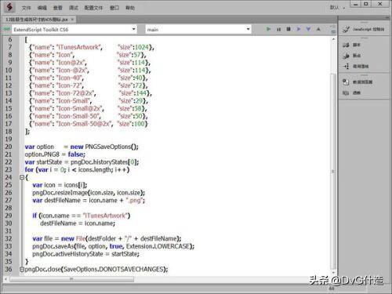392x294 pixels.
Task: Stop the running script
Action: [289, 29]
